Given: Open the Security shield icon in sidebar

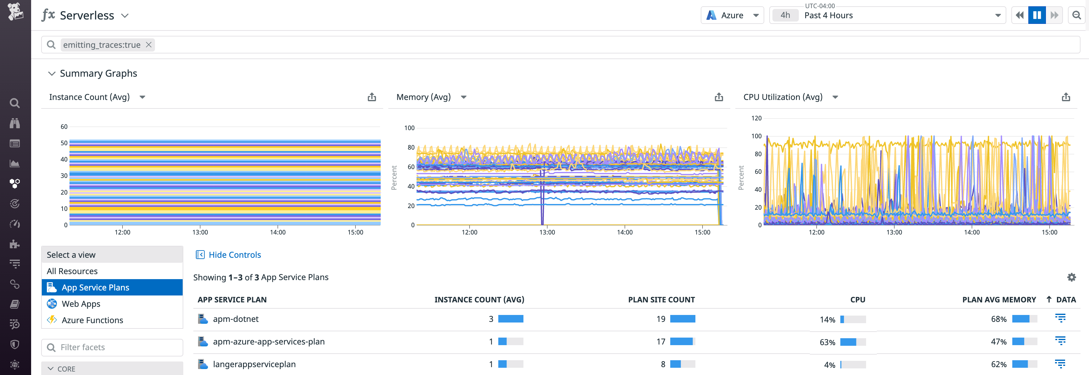Looking at the screenshot, I should [14, 344].
